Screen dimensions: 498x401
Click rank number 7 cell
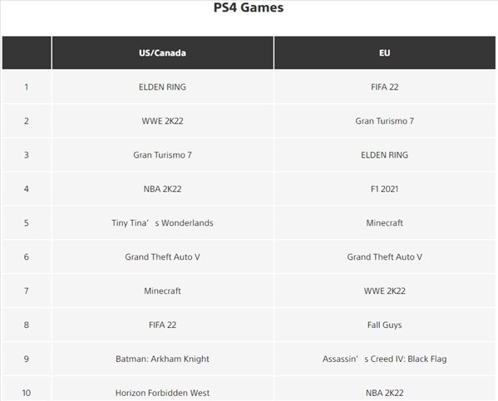pyautogui.click(x=27, y=291)
